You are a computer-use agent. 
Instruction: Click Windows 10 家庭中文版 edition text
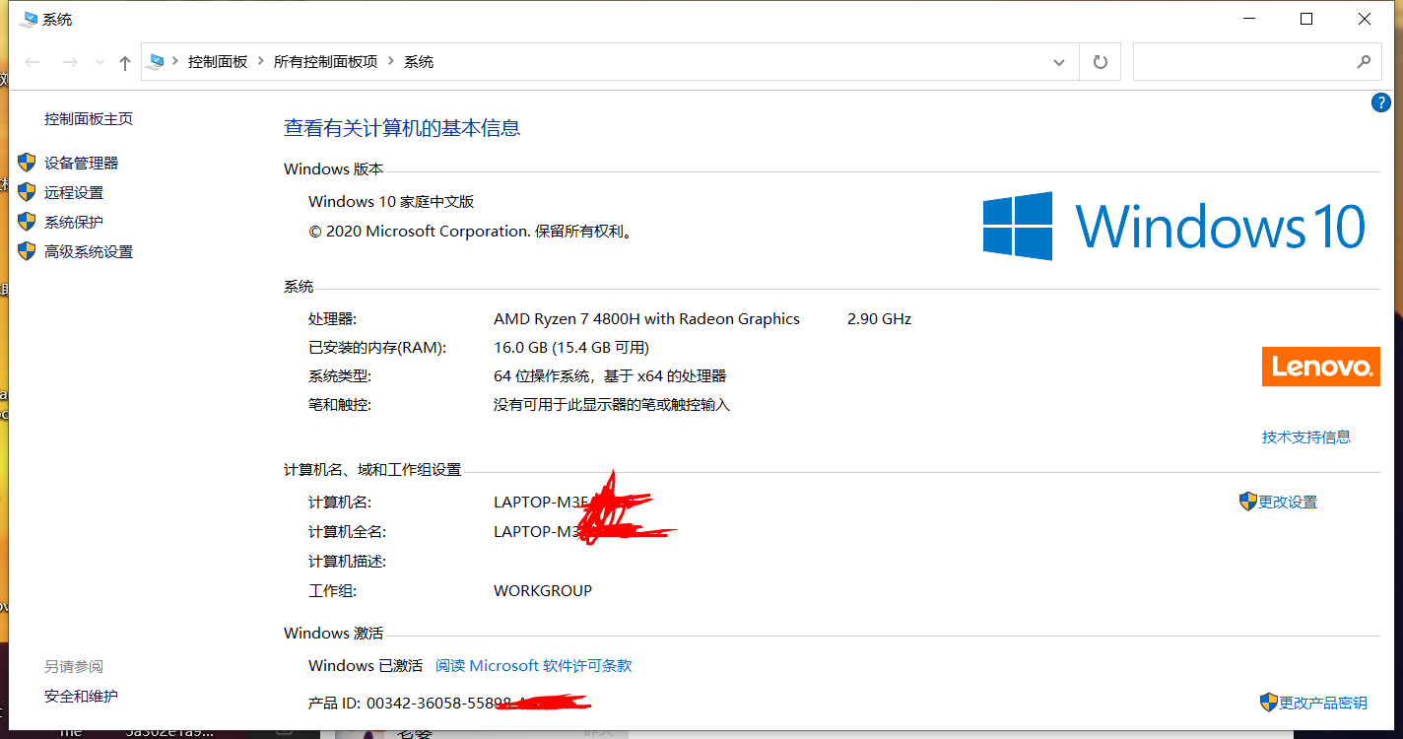[391, 201]
